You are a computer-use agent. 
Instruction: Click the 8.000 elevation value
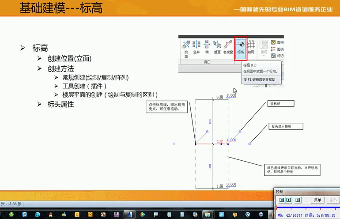pos(231,95)
